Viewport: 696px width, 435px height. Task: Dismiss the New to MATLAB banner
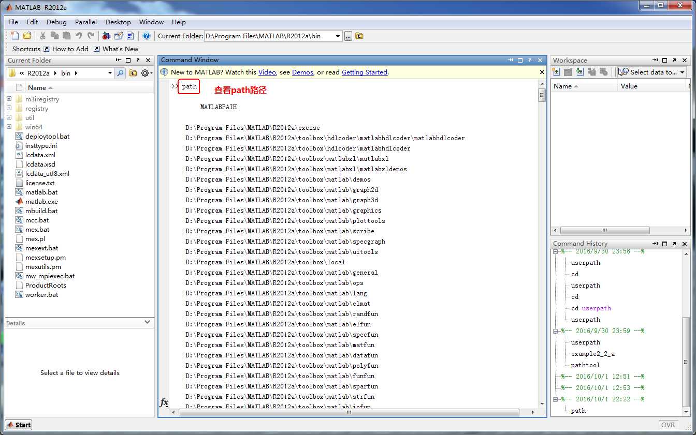pyautogui.click(x=542, y=72)
